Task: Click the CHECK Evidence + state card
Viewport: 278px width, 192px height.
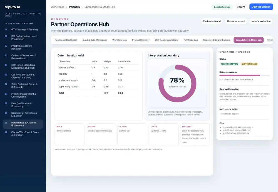Action: point(164,135)
